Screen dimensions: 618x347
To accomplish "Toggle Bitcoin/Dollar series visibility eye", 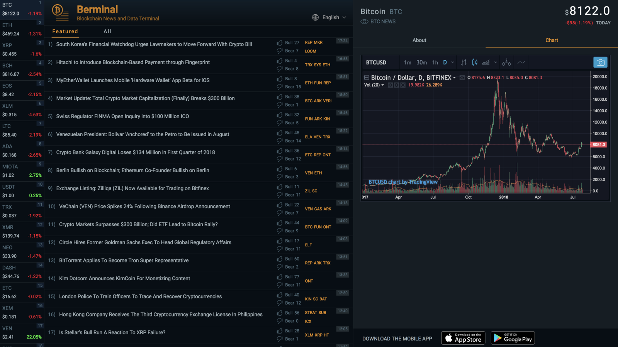I will click(462, 78).
